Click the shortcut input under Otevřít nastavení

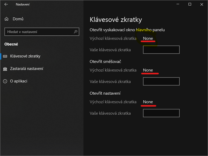[161, 113]
